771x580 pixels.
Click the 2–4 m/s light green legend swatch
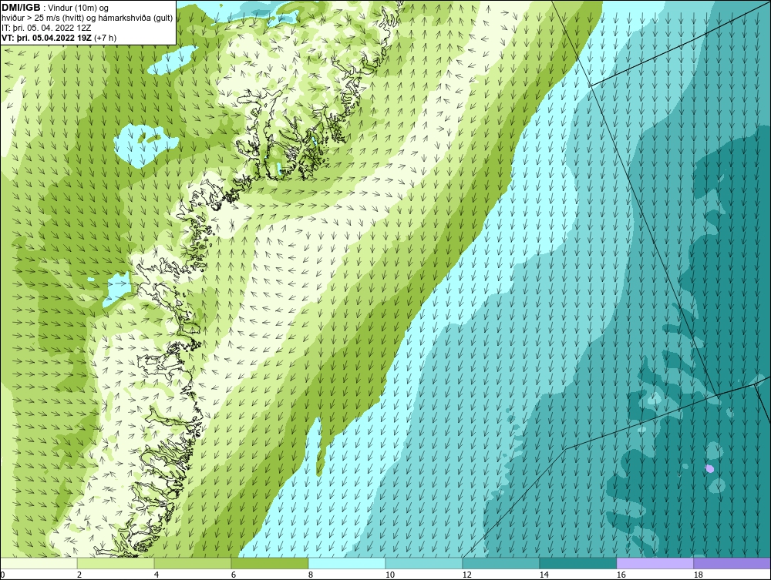[116, 563]
